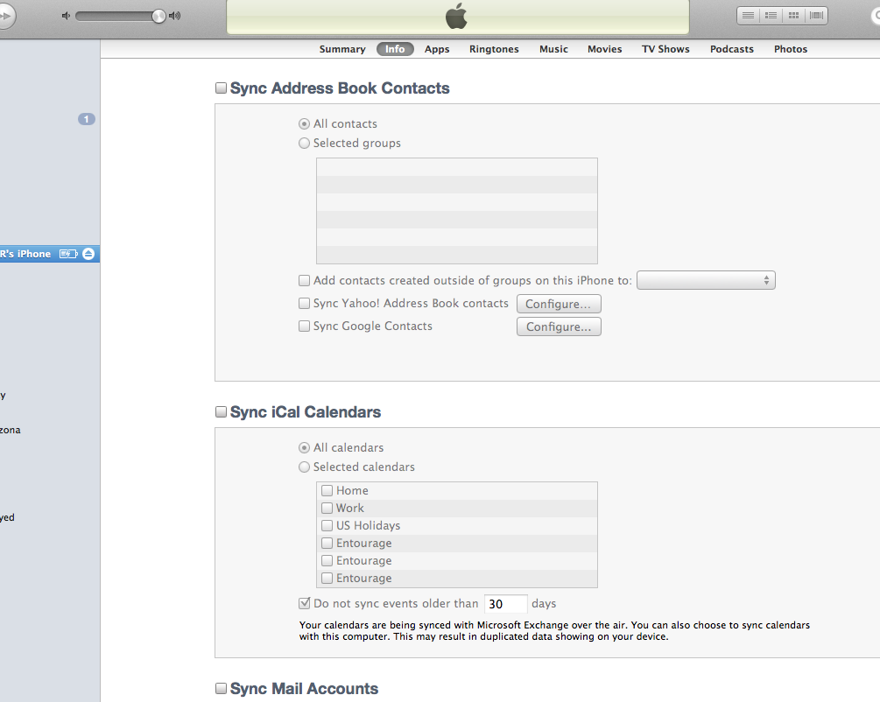Click the Apple logo in status display
Viewport: 880px width, 702px height.
click(x=457, y=16)
